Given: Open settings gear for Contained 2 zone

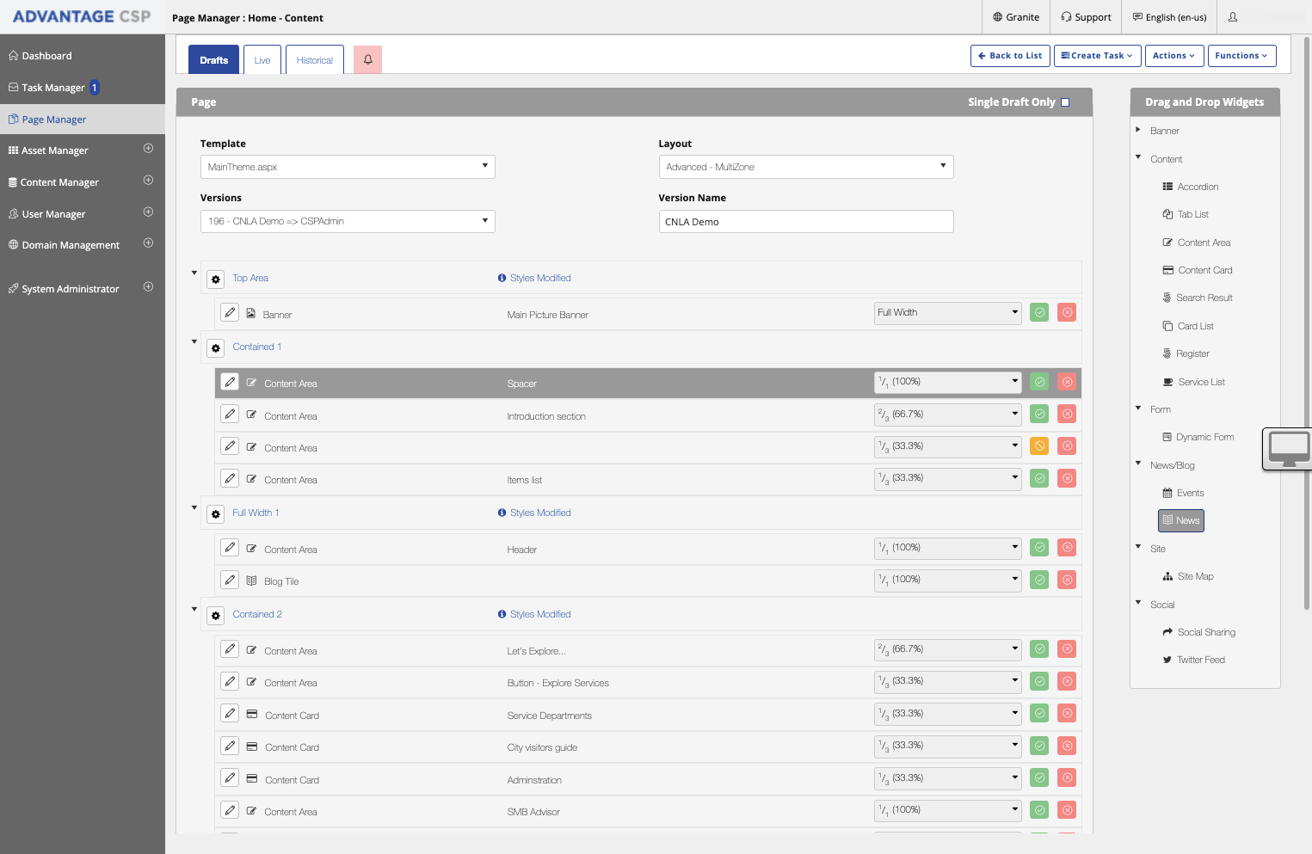Looking at the screenshot, I should click(x=216, y=615).
